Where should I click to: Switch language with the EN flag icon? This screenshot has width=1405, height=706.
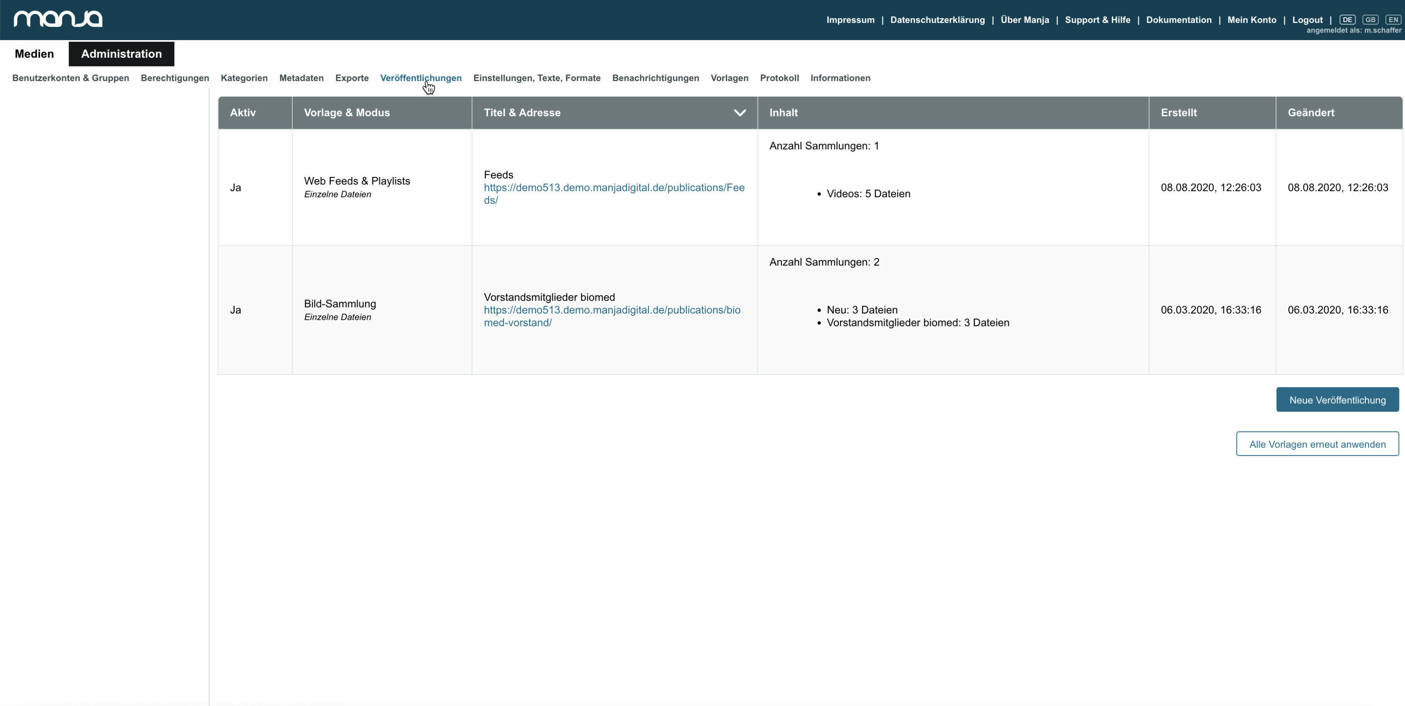(1393, 20)
